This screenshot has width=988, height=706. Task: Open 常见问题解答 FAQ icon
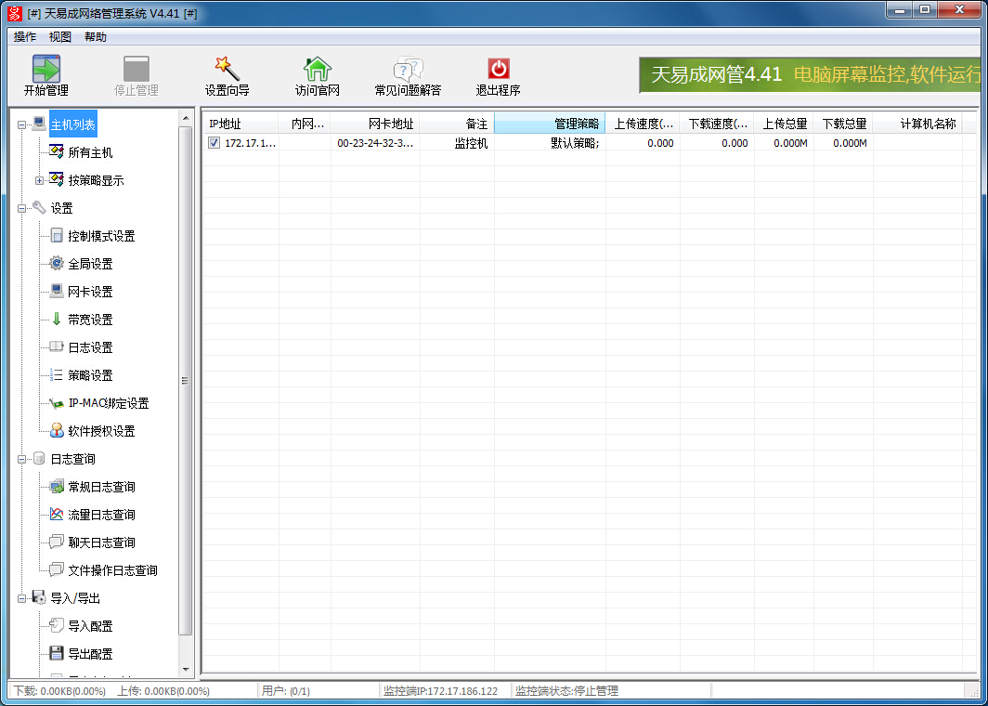tap(408, 70)
